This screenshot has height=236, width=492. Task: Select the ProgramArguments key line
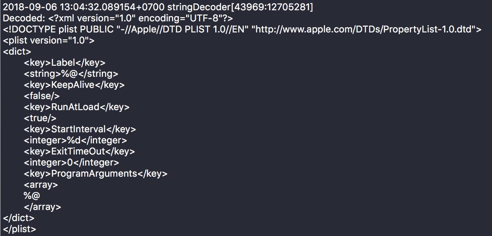[95, 174]
